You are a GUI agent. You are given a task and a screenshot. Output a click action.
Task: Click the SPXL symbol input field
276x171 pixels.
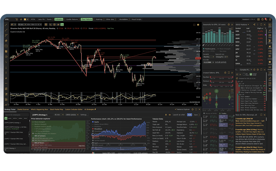click(10, 19)
